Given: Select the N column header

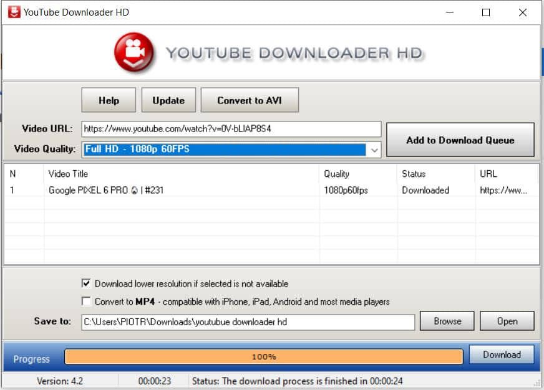Looking at the screenshot, I should click(x=24, y=174).
